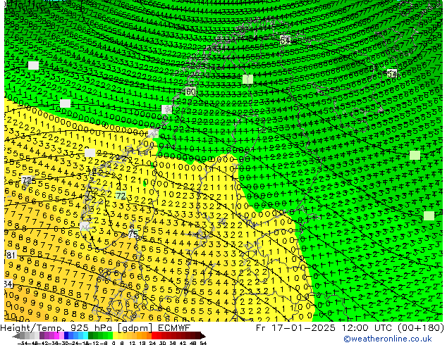Click the gray left arrow of color scale

16,336
